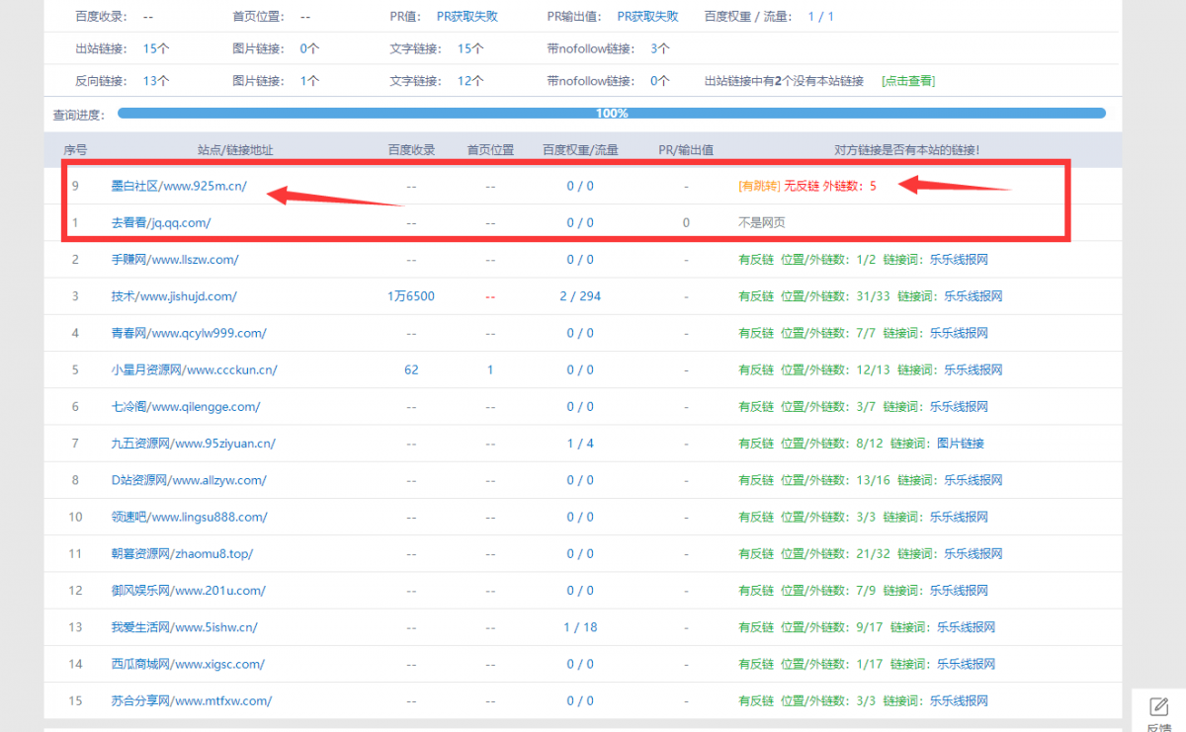Select the 百度收录 column header
Image resolution: width=1186 pixels, height=732 pixels.
pyautogui.click(x=410, y=150)
